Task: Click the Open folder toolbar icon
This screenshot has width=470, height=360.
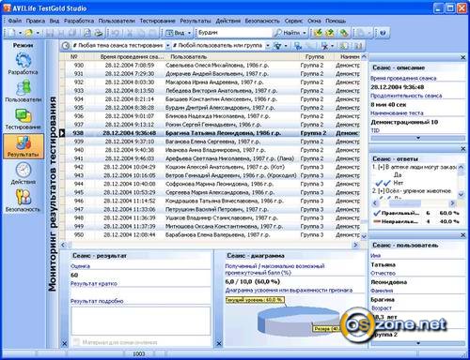Action: [29, 33]
